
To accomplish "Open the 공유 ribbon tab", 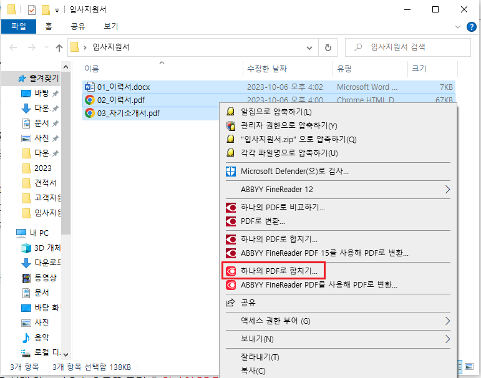I will tap(77, 26).
